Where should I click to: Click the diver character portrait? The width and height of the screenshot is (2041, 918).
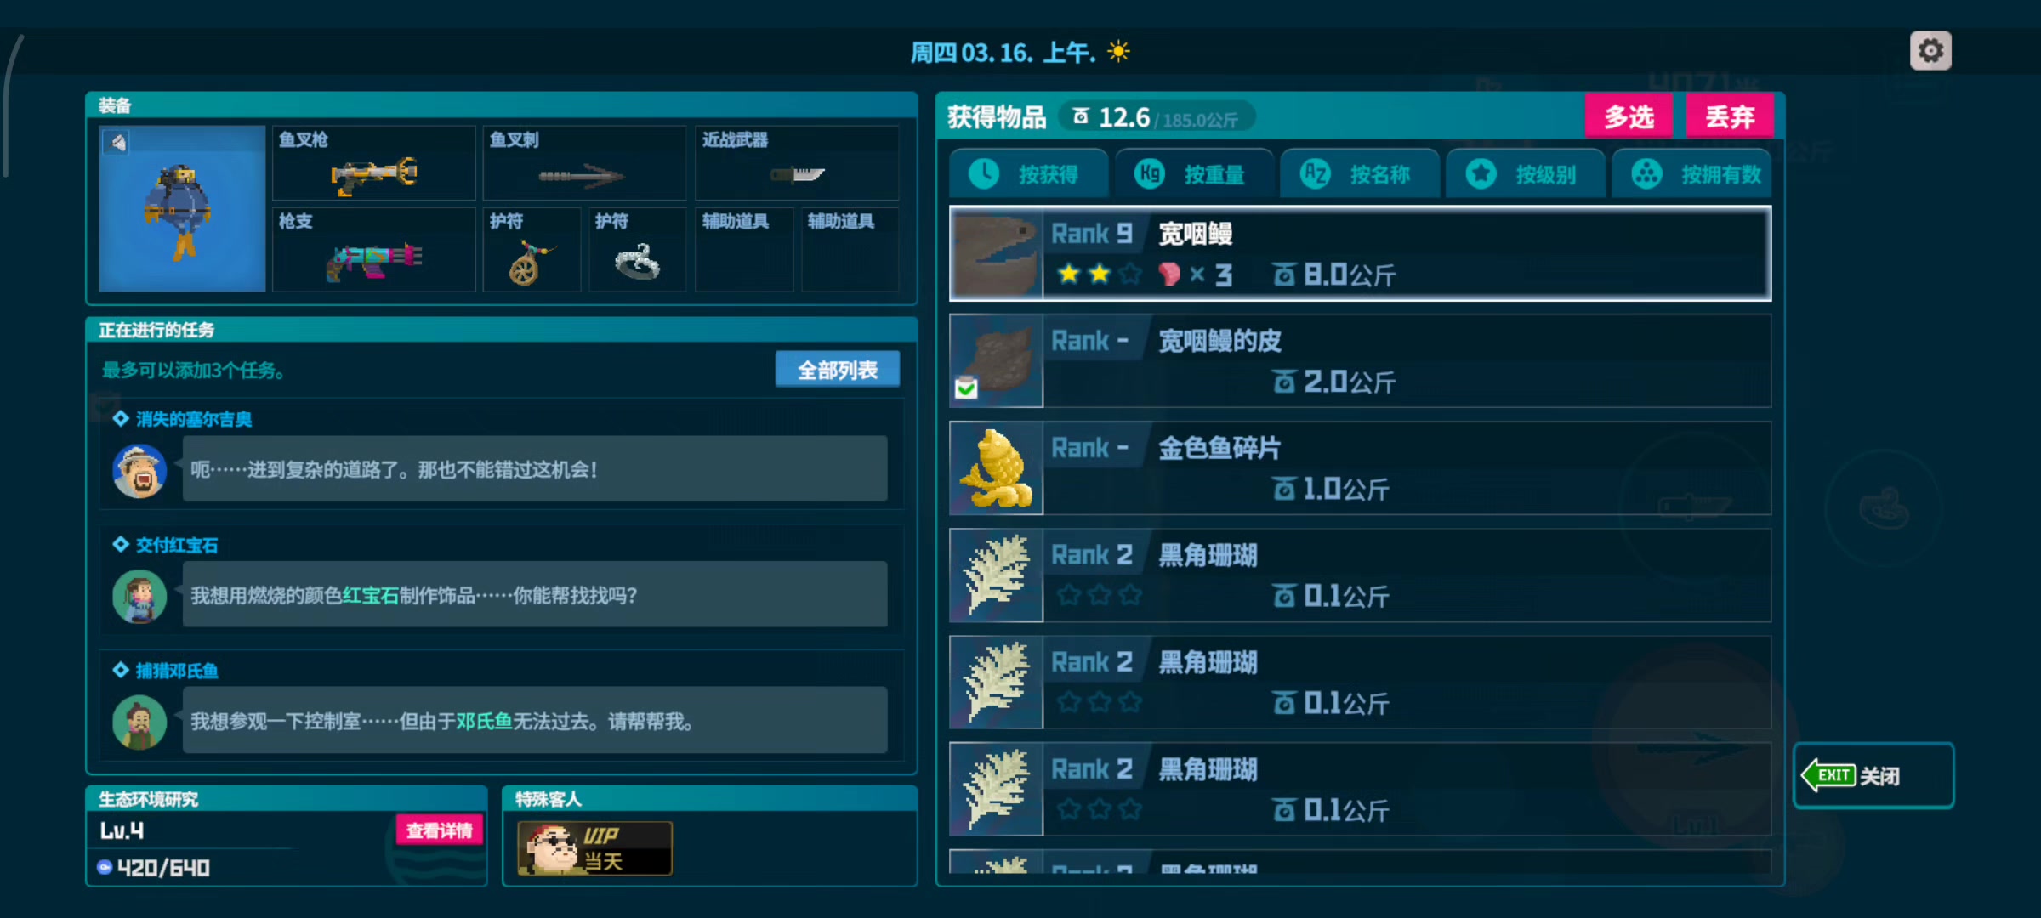[x=182, y=209]
